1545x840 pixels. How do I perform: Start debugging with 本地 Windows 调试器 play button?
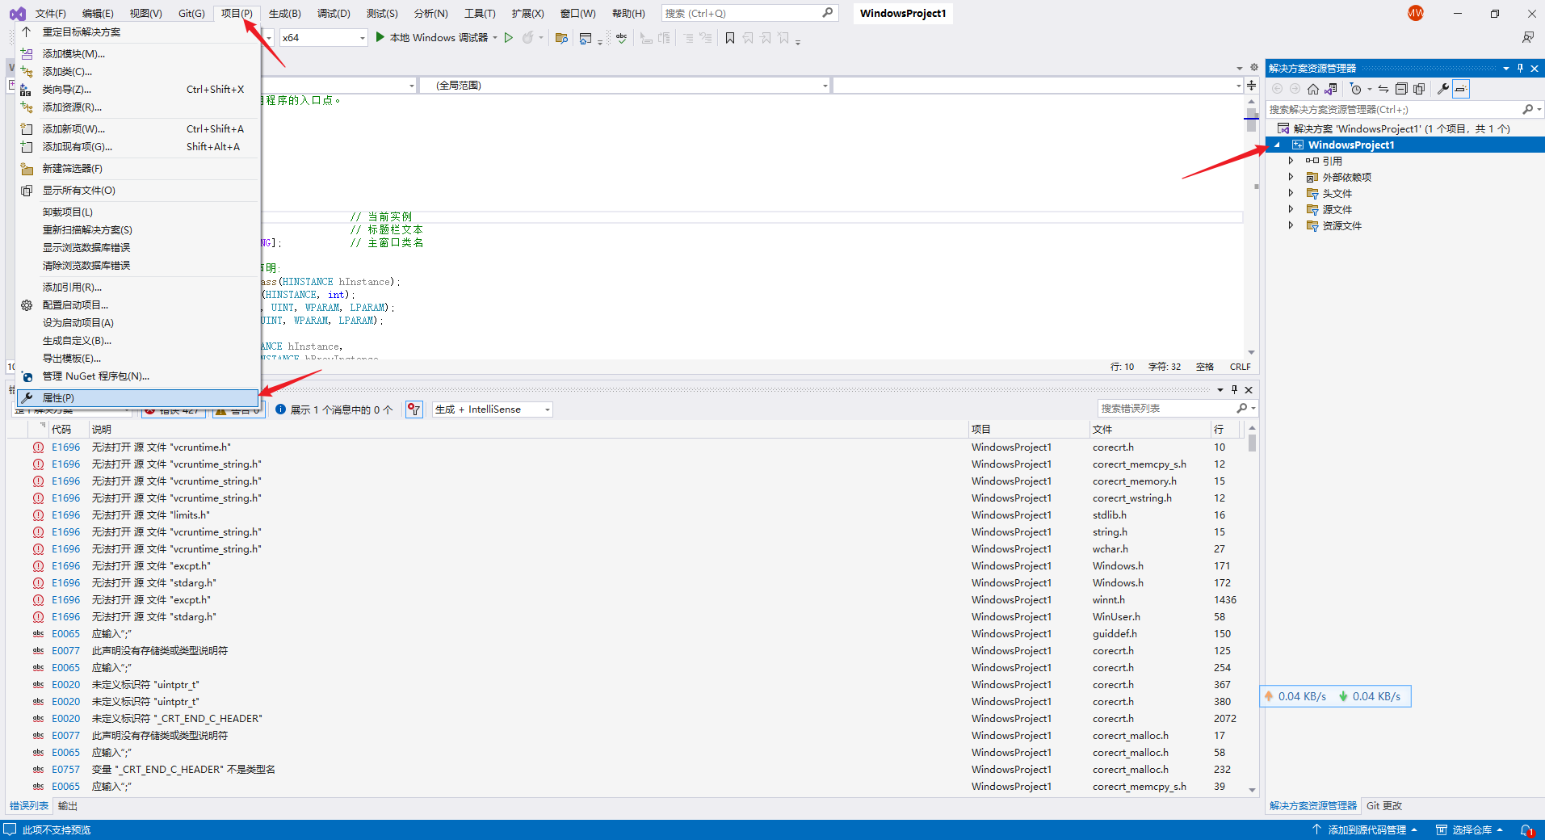380,37
